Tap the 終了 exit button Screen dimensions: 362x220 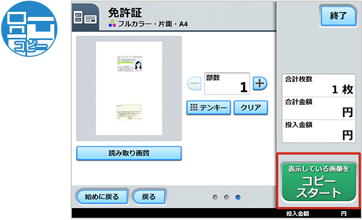[338, 16]
